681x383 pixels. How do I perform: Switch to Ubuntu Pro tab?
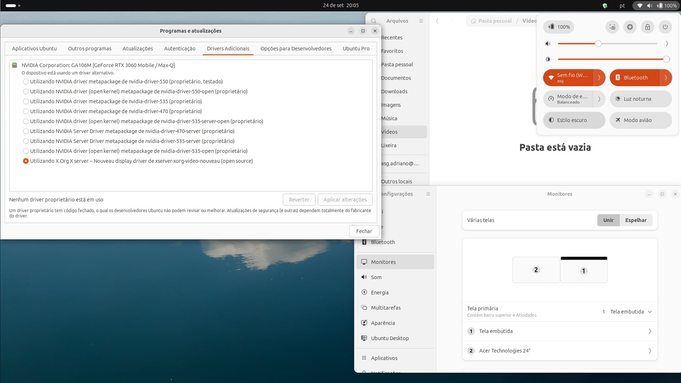coord(356,49)
